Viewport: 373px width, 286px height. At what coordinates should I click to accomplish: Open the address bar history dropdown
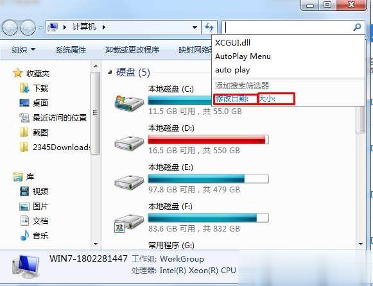pos(195,28)
